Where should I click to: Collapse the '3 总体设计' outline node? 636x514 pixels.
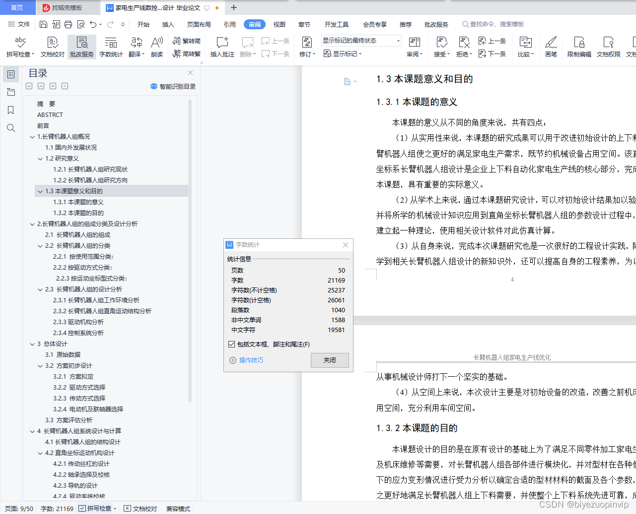32,344
